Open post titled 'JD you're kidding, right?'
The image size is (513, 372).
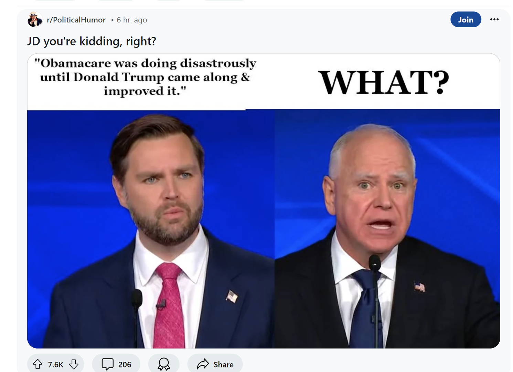coord(92,41)
